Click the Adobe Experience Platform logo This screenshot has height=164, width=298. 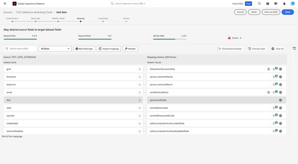pyautogui.click(x=14, y=4)
